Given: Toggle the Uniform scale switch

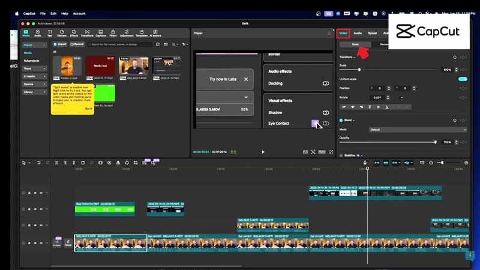Looking at the screenshot, I should click(x=463, y=79).
